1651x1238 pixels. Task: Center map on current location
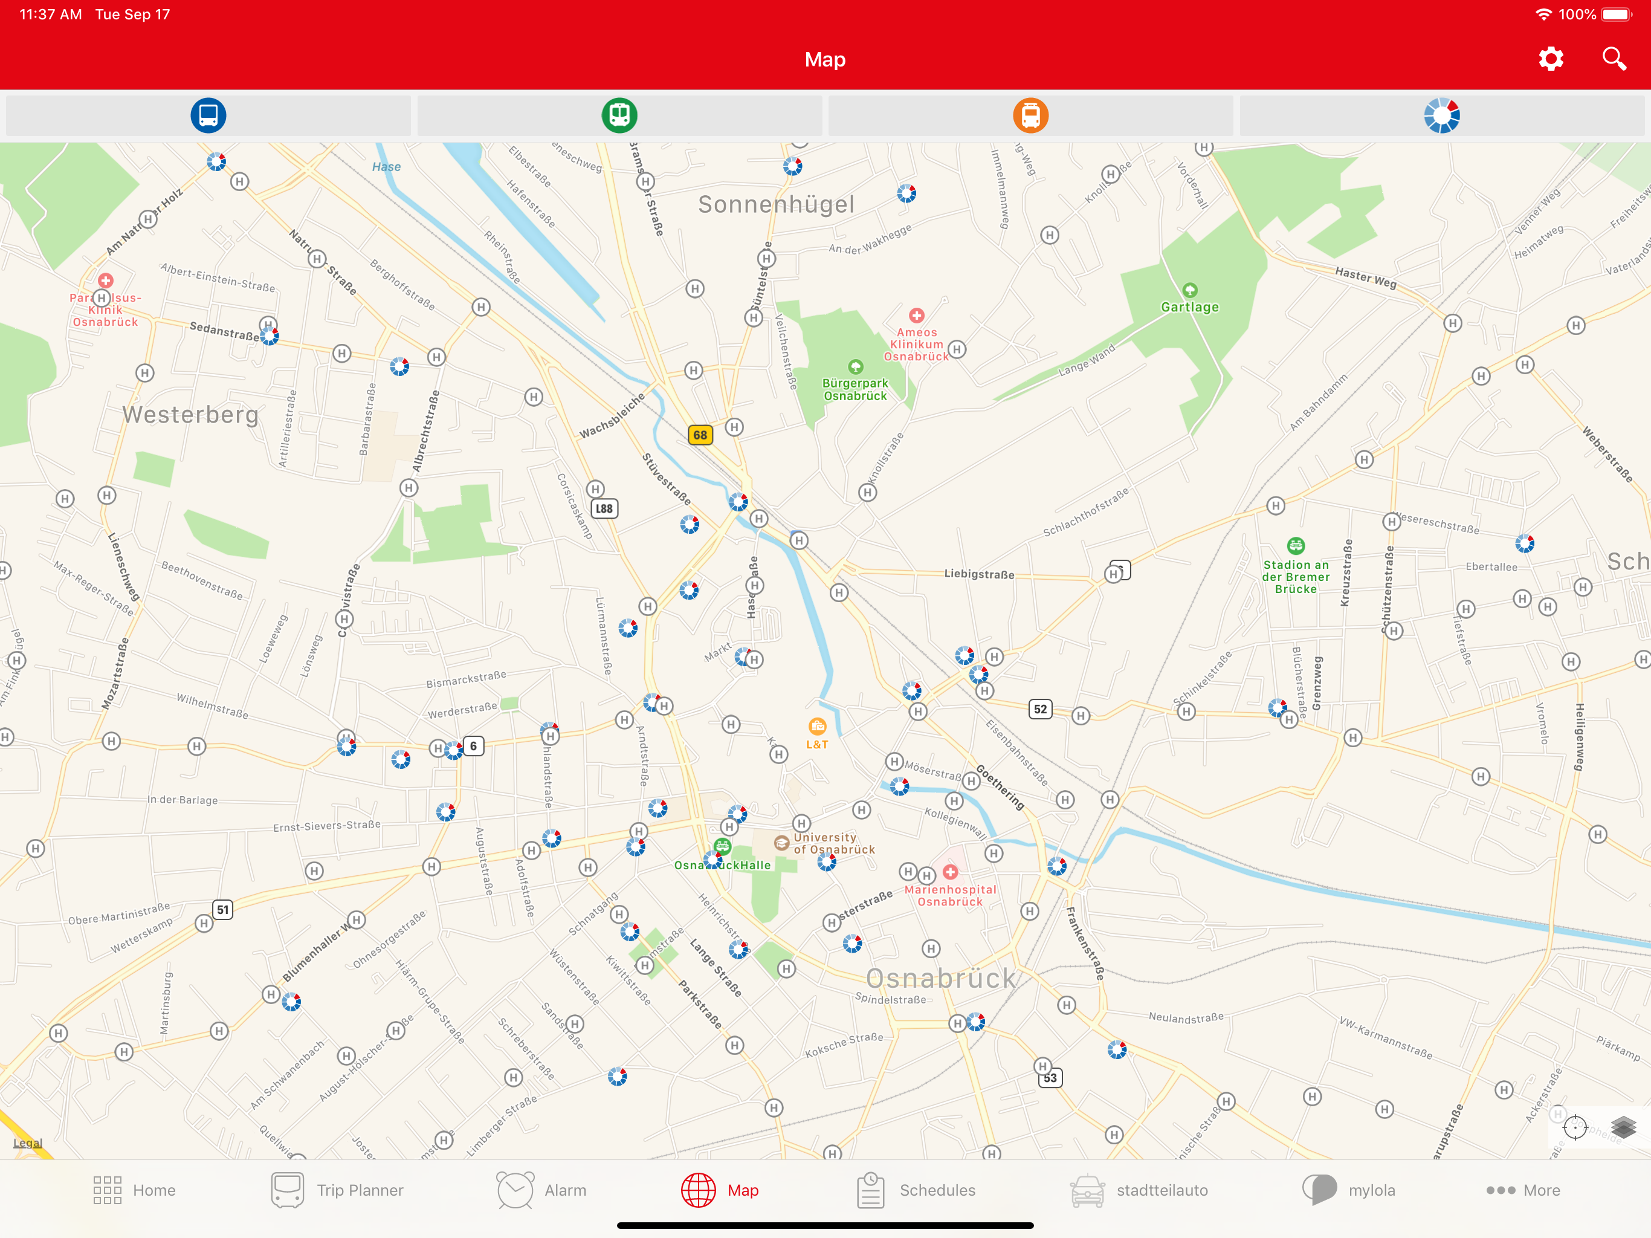(1575, 1127)
